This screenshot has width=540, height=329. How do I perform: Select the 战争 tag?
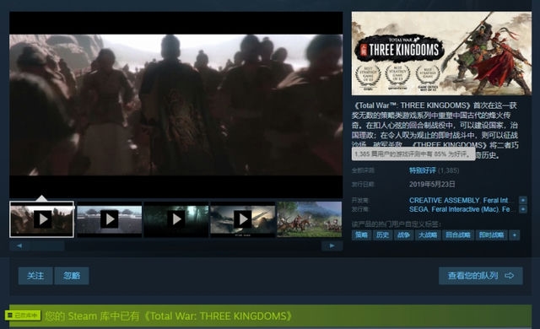403,235
